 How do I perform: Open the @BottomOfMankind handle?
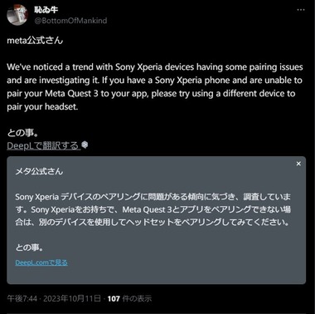point(70,21)
